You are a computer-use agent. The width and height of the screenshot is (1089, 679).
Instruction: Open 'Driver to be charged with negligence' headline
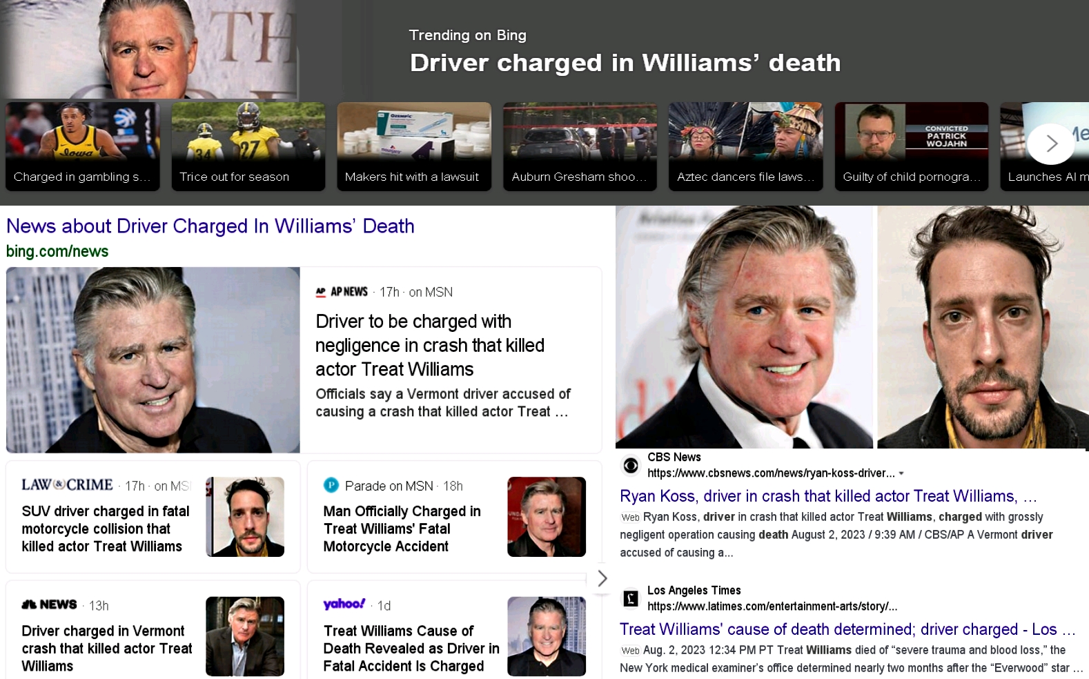pos(430,345)
